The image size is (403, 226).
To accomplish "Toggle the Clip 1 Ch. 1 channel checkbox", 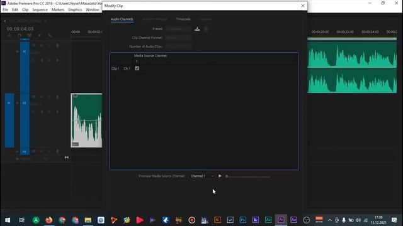I will (x=137, y=68).
